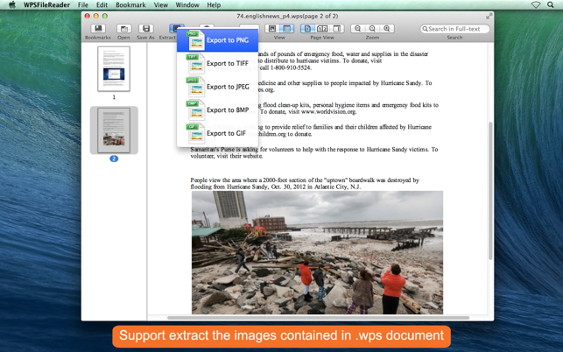
Task: Click the vertical document scrollbar
Action: [490, 191]
